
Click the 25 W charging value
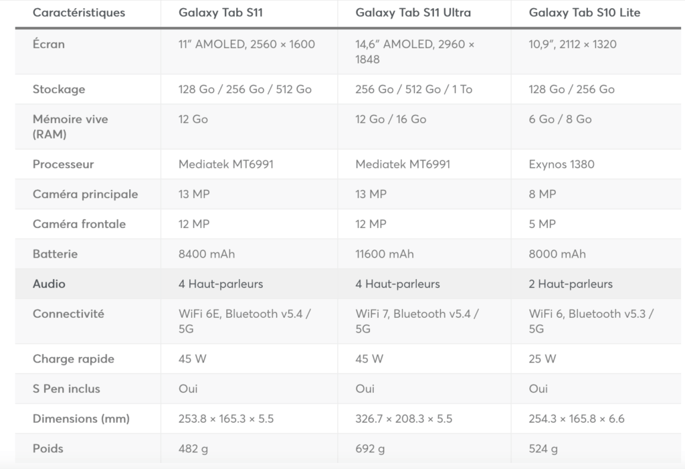[543, 359]
